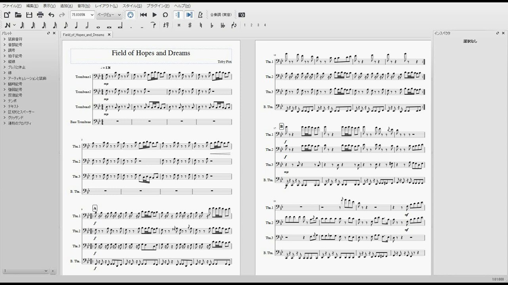Image resolution: width=508 pixels, height=285 pixels.
Task: Open the 追加(A) menu
Action: (67, 6)
